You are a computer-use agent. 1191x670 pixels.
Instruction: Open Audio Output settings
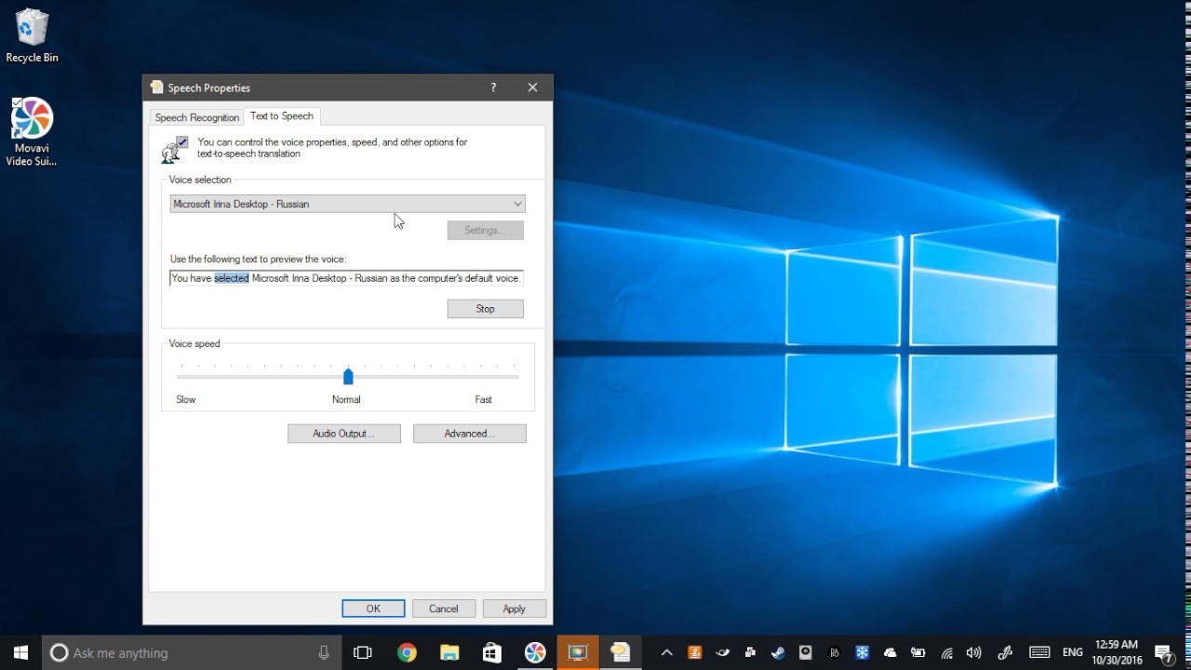point(343,434)
